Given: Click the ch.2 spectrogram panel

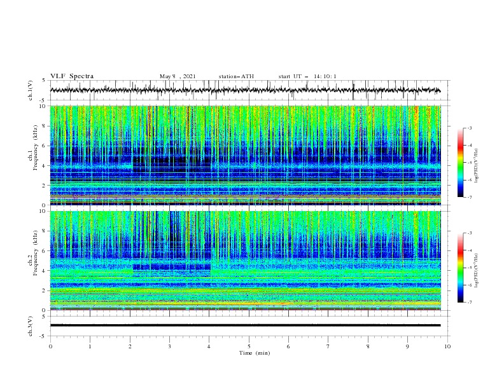Looking at the screenshot, I should click(246, 261).
